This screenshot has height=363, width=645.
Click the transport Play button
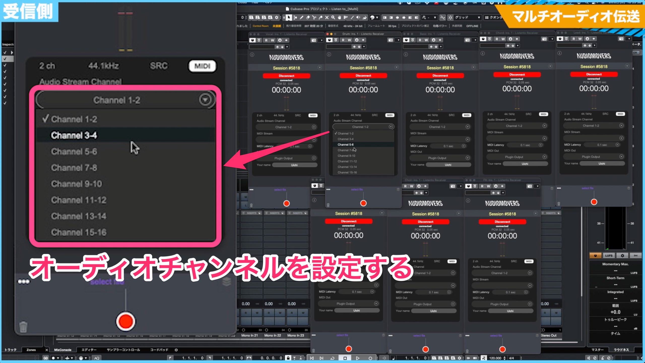[358, 358]
